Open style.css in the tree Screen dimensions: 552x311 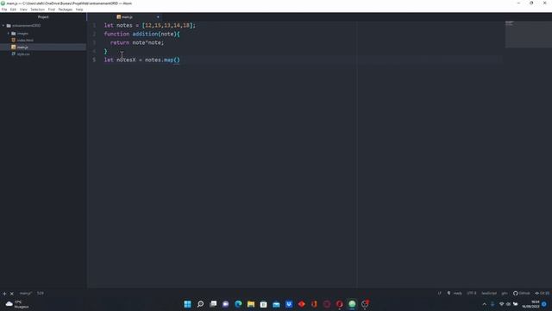pyautogui.click(x=23, y=54)
